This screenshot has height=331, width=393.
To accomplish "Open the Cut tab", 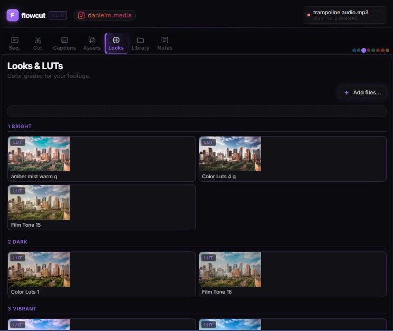I will click(38, 44).
